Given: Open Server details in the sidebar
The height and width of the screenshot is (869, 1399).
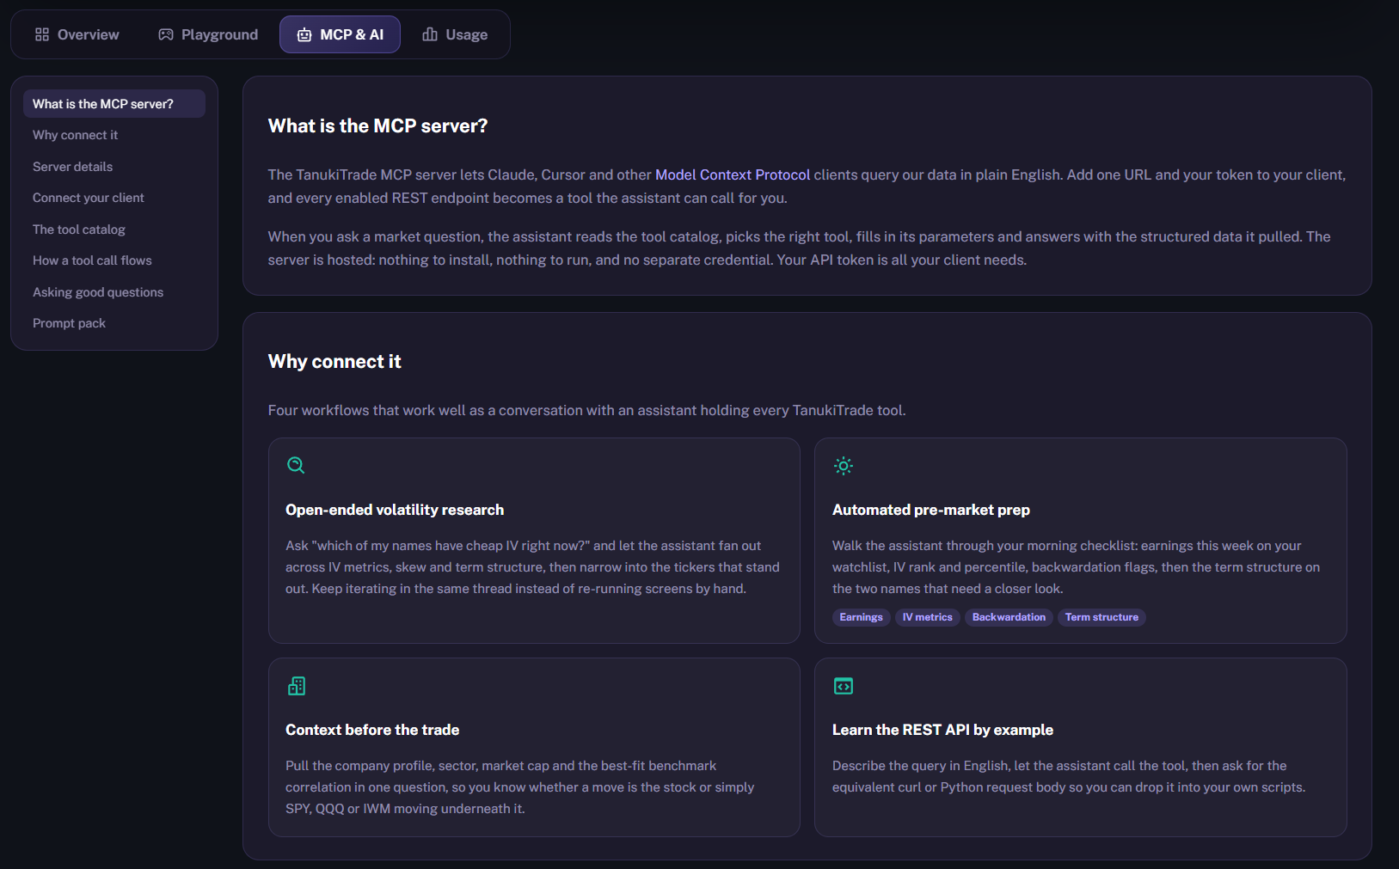Looking at the screenshot, I should pyautogui.click(x=114, y=167).
